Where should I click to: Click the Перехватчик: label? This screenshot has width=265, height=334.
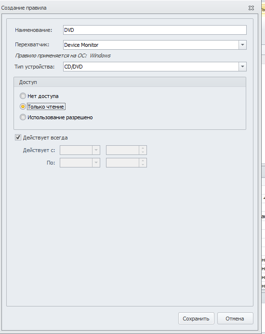click(x=32, y=44)
